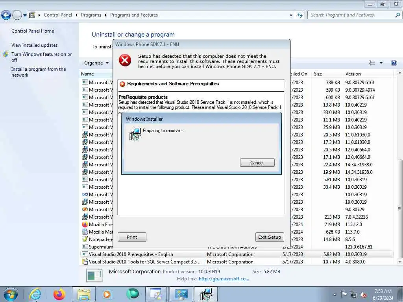Click the red error X icon in setup
The width and height of the screenshot is (403, 302).
click(x=125, y=60)
